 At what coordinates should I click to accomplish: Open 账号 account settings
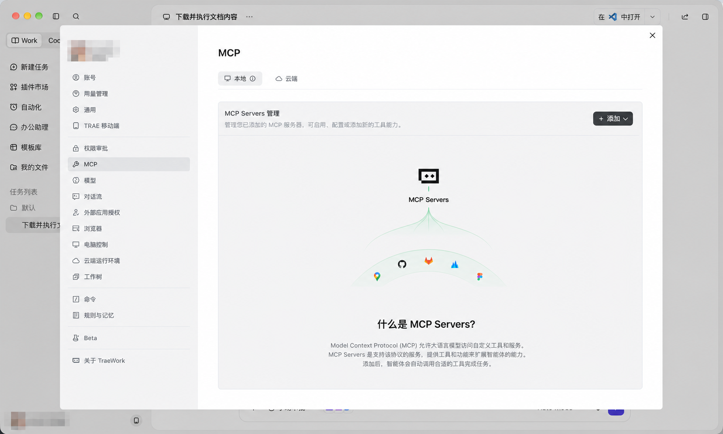tap(129, 78)
